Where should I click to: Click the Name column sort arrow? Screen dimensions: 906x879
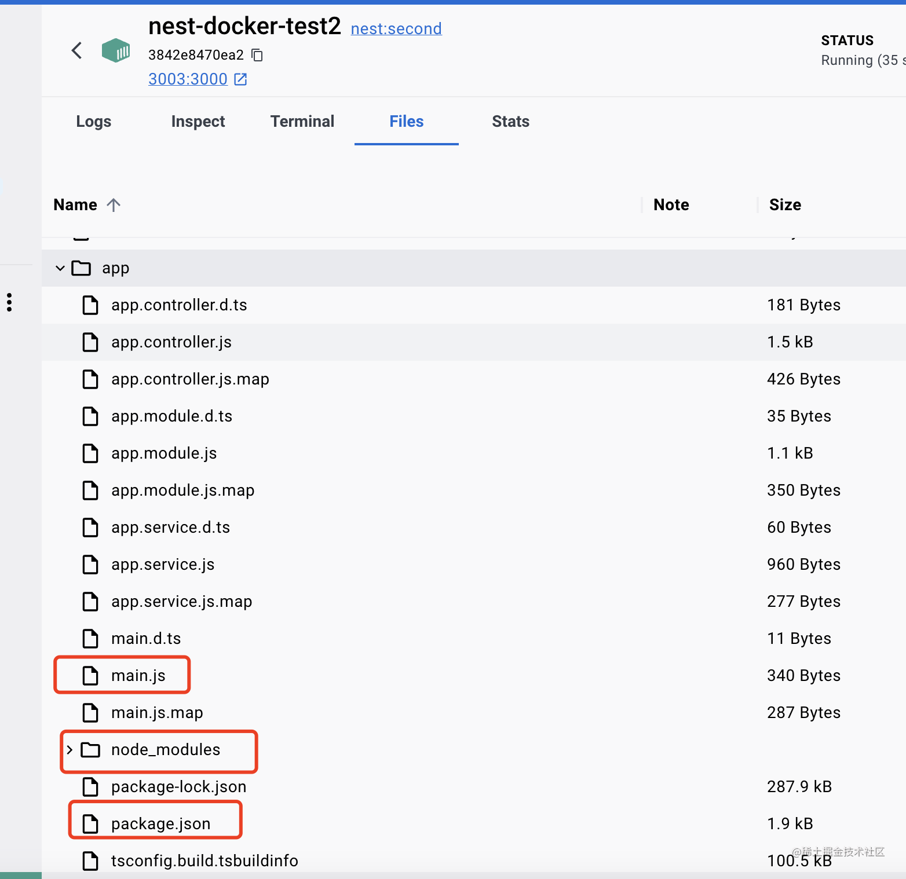click(114, 205)
